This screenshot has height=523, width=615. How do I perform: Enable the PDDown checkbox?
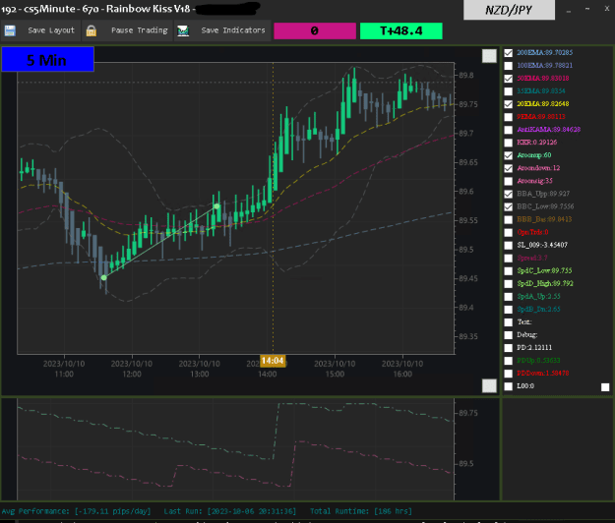509,374
